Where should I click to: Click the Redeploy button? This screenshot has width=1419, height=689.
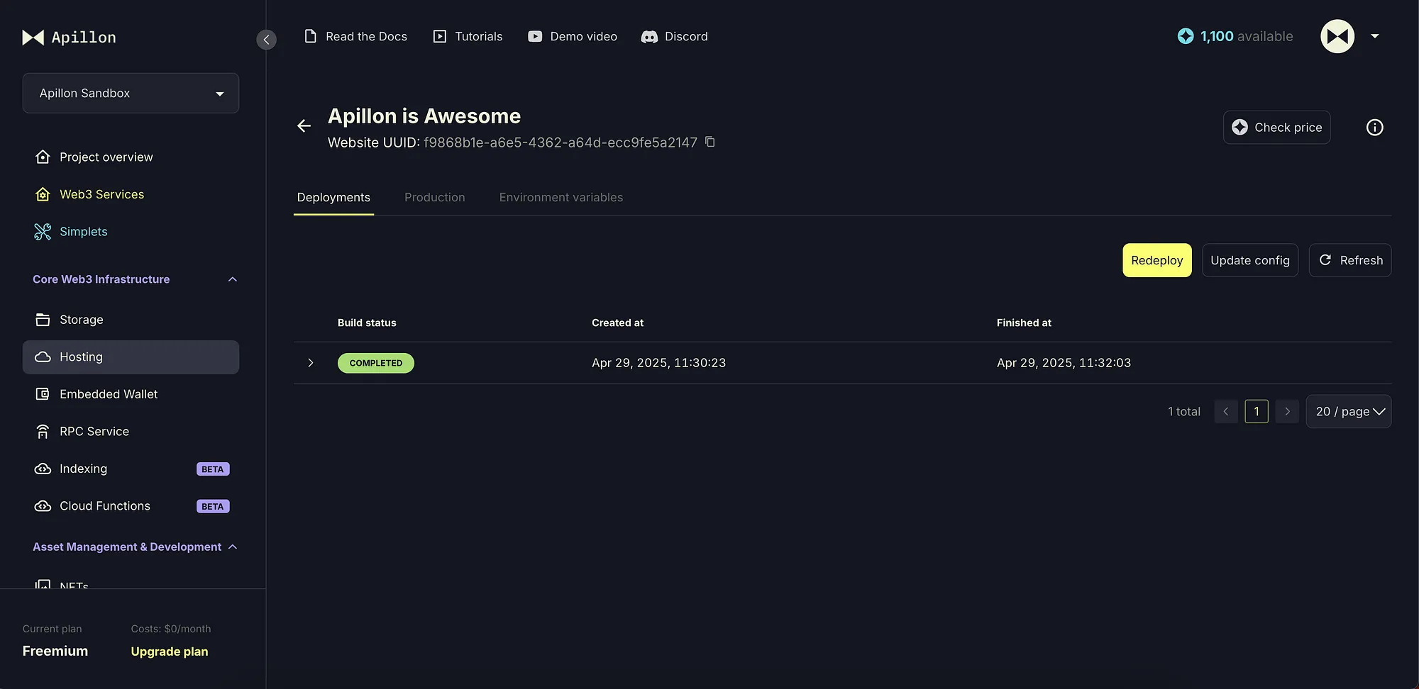point(1157,260)
